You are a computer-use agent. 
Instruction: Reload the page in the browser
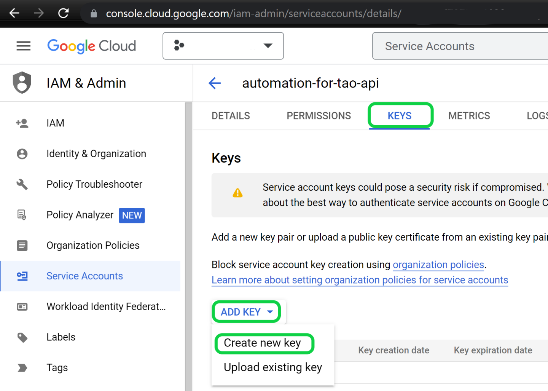pos(63,13)
